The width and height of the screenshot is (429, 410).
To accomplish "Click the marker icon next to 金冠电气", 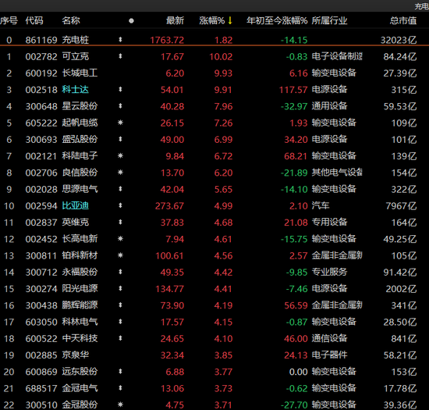I will (120, 388).
